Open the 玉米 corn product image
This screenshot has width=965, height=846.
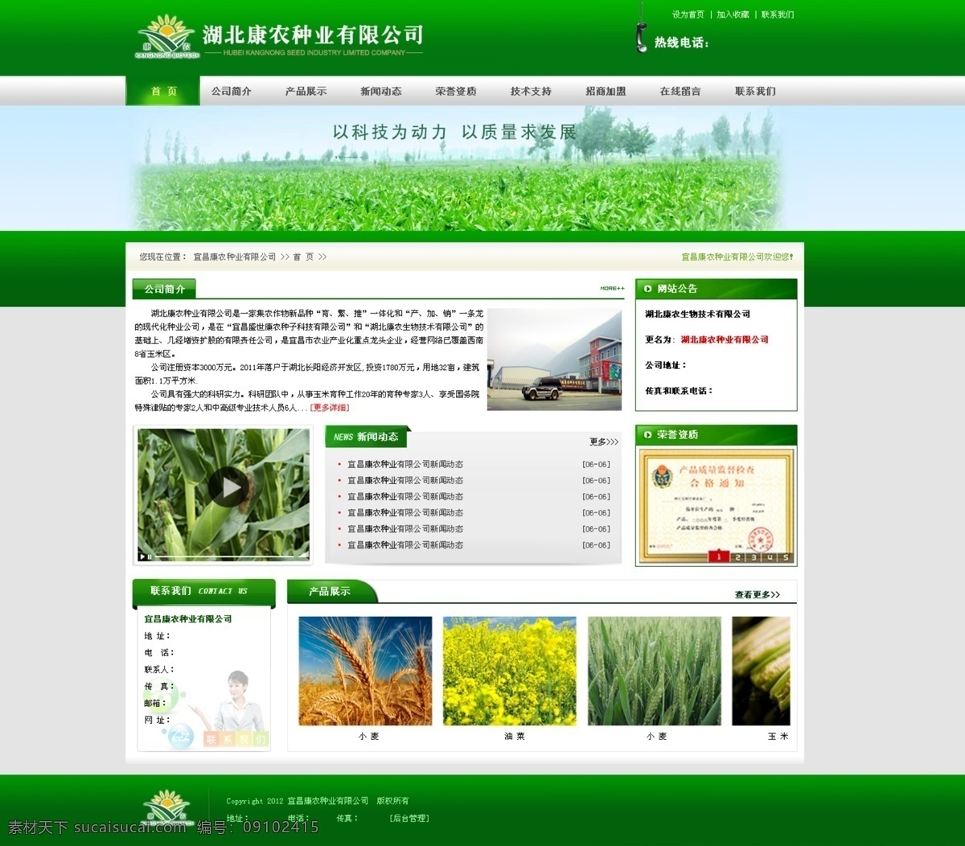click(761, 671)
